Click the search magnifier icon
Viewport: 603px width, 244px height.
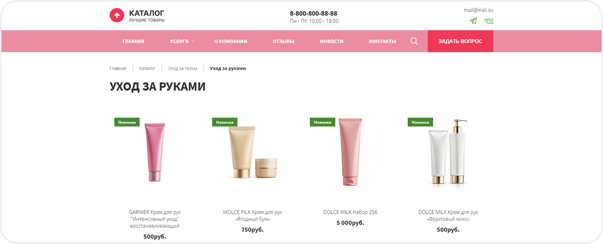click(x=414, y=41)
